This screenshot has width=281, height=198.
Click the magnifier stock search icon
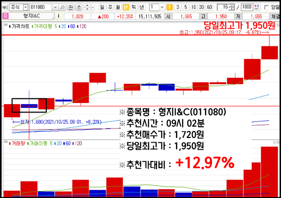pos(62,8)
